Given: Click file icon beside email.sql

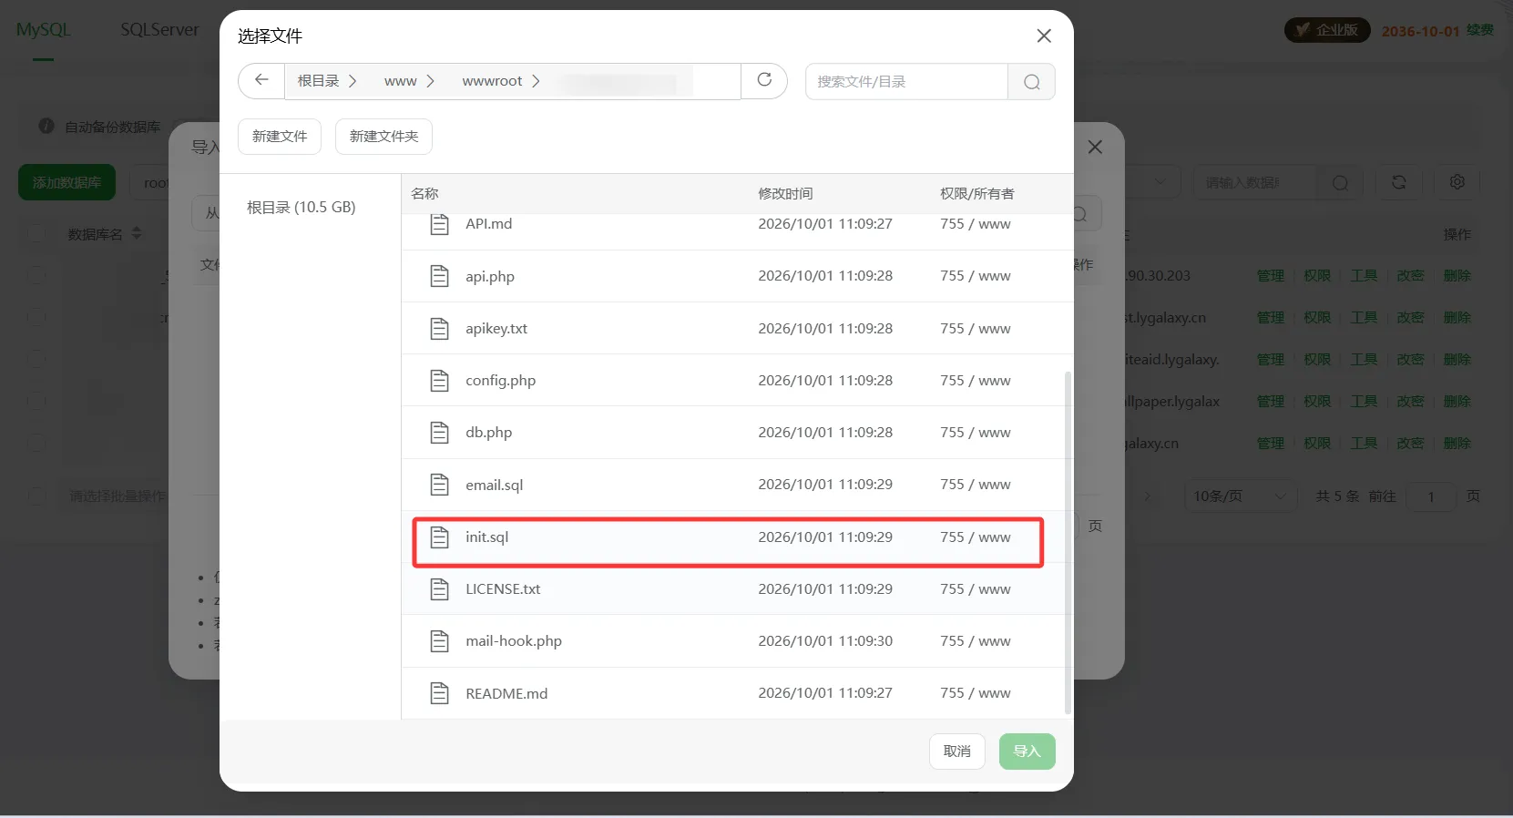Looking at the screenshot, I should coord(440,485).
